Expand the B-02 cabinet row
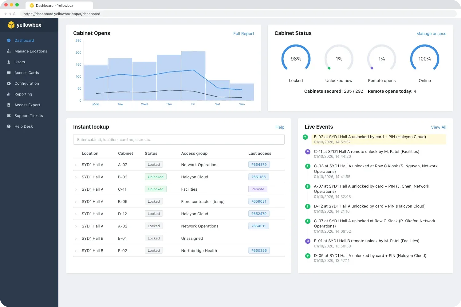Viewport: 461px width, 307px height. [76, 177]
